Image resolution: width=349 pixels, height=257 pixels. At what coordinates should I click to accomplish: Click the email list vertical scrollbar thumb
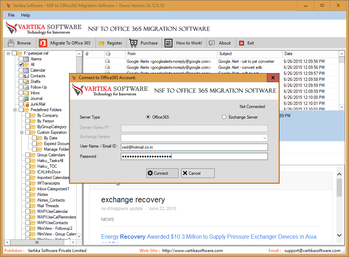point(342,60)
